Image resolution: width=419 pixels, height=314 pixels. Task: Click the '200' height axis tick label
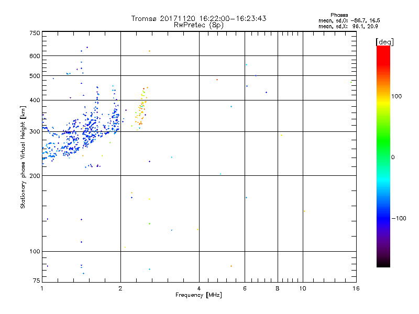(x=35, y=176)
